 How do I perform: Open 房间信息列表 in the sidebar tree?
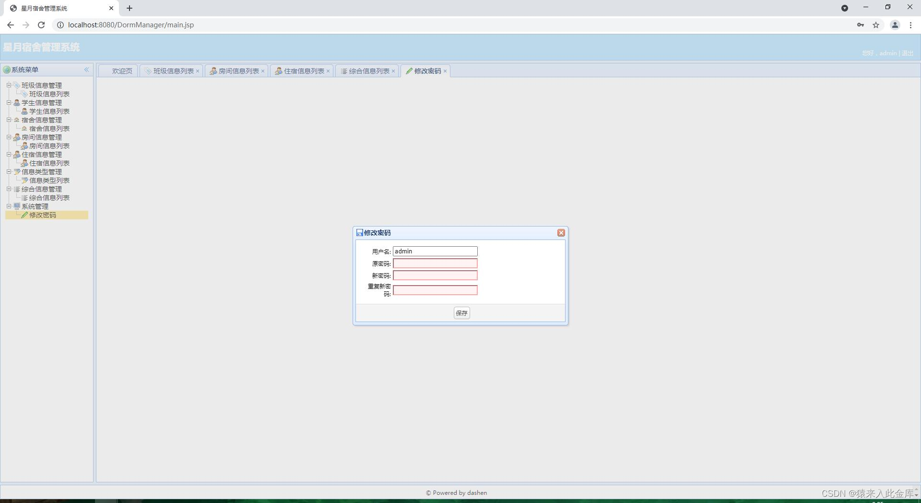tap(49, 146)
